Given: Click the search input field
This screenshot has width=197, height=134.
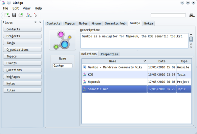Looking at the screenshot, I should point(168,15).
